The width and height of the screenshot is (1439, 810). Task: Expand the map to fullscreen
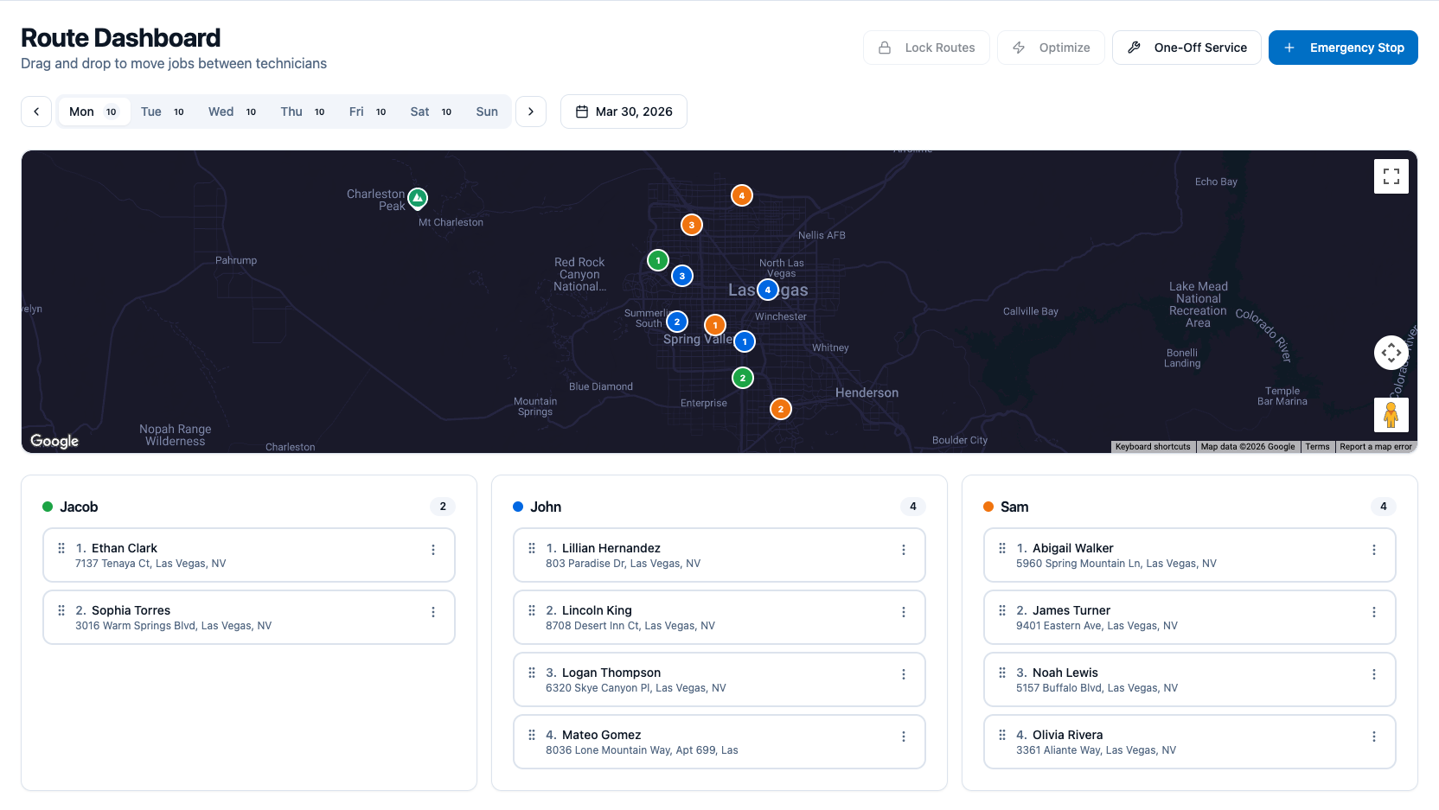[1391, 175]
